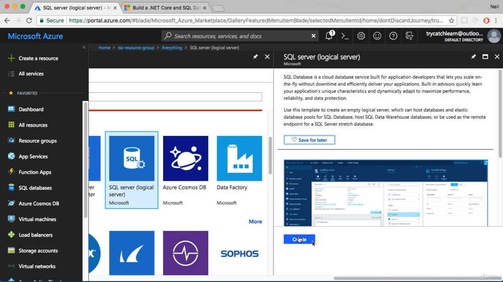Click the sidebar vertical scrollbar
503x282 pixels.
86,160
